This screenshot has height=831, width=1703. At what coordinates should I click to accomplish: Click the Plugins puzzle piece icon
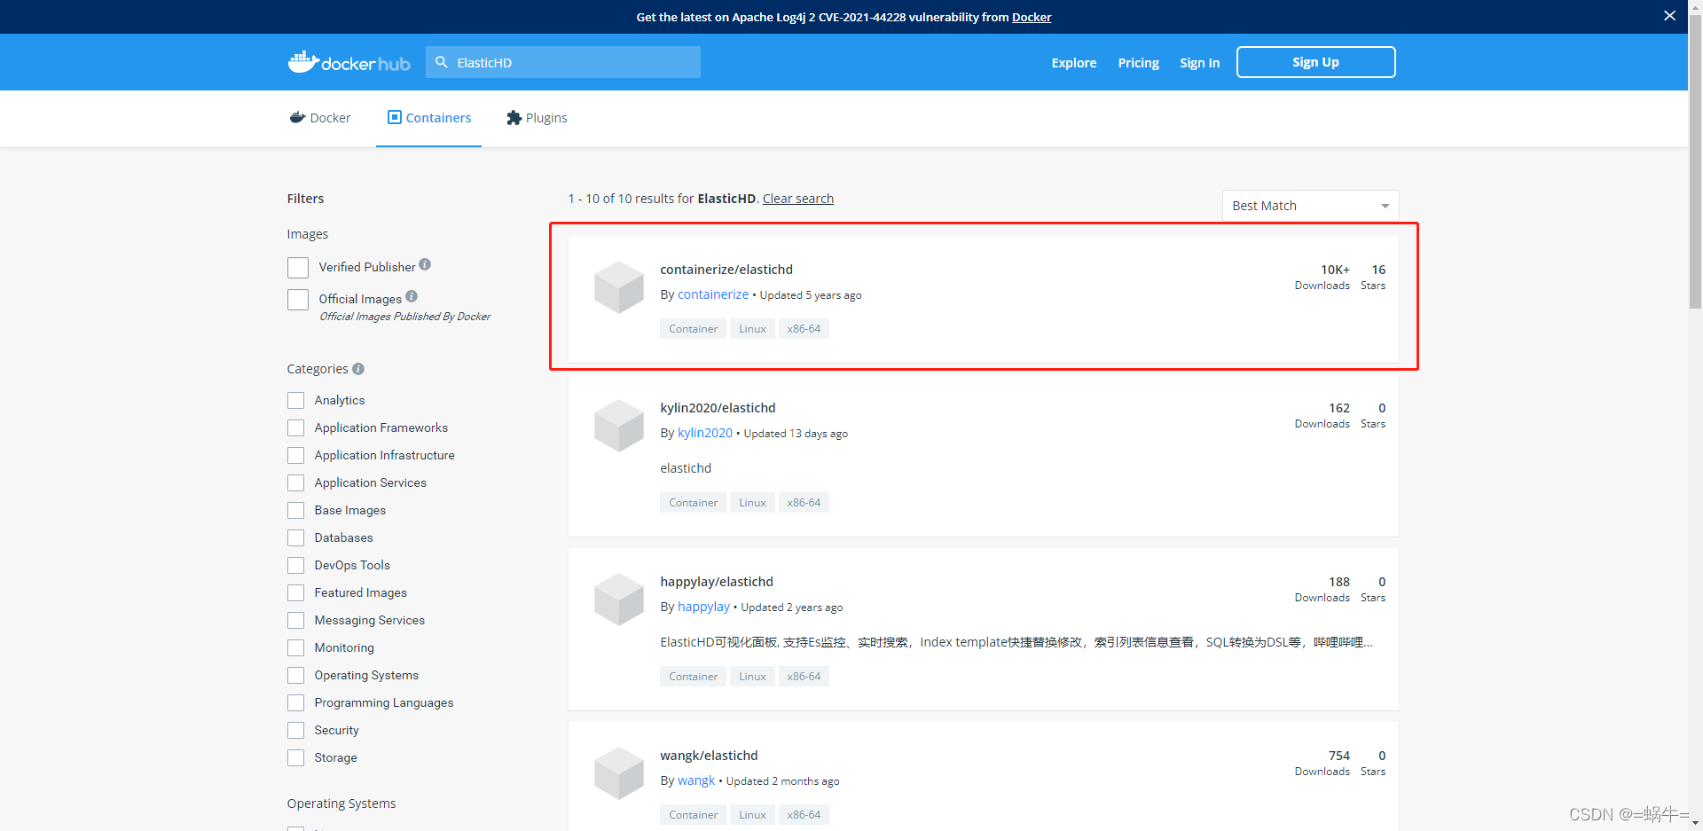(514, 117)
